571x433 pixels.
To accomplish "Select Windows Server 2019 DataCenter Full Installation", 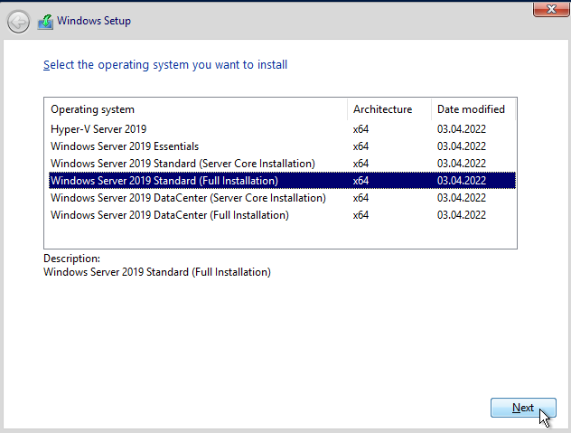I will pyautogui.click(x=282, y=214).
